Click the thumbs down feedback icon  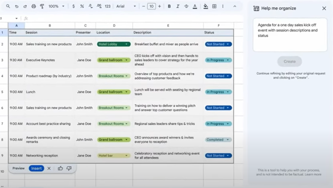point(69,168)
